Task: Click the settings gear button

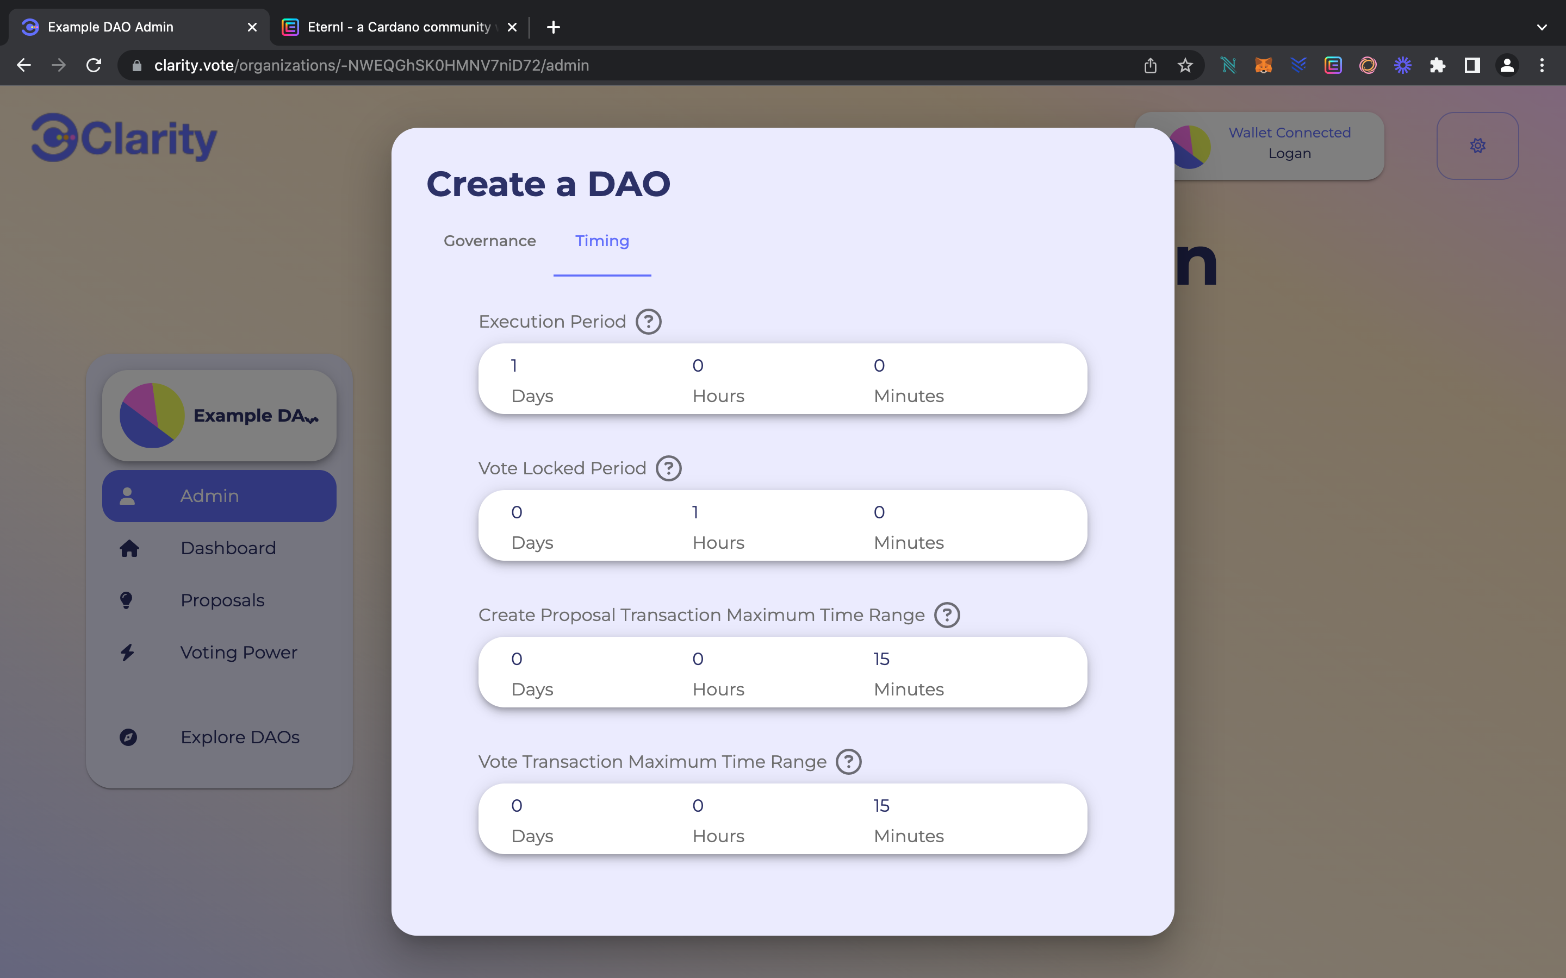Action: pyautogui.click(x=1477, y=146)
